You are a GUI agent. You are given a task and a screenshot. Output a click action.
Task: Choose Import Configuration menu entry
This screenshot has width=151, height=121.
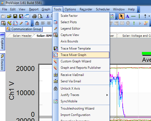click(81, 115)
